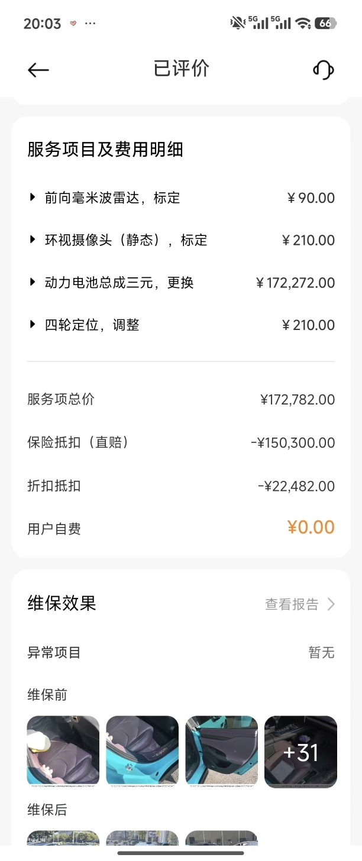Tap the Wi-Fi status icon

303,23
